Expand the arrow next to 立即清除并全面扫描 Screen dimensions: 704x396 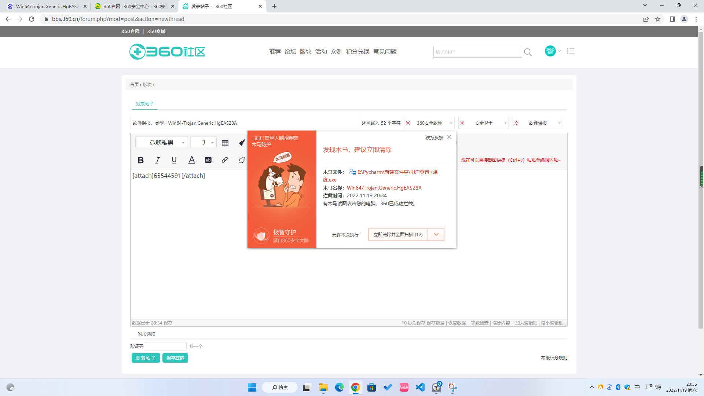pos(436,235)
